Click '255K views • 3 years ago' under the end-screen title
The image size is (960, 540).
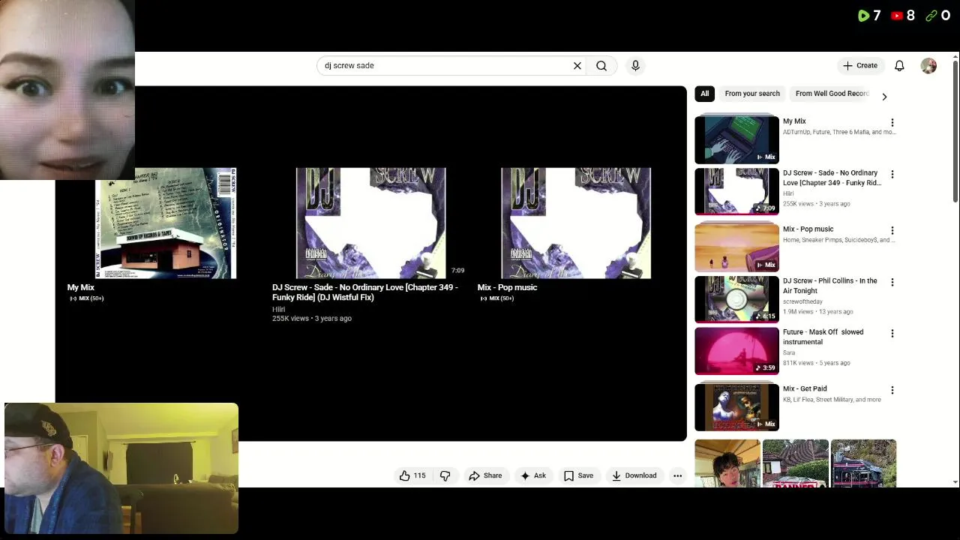(312, 319)
